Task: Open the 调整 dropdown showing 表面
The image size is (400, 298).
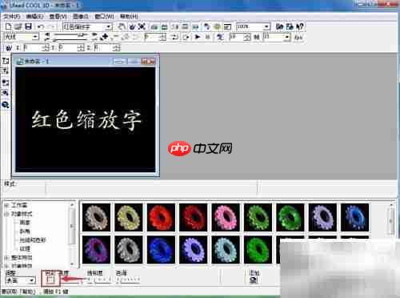Action: (20, 280)
